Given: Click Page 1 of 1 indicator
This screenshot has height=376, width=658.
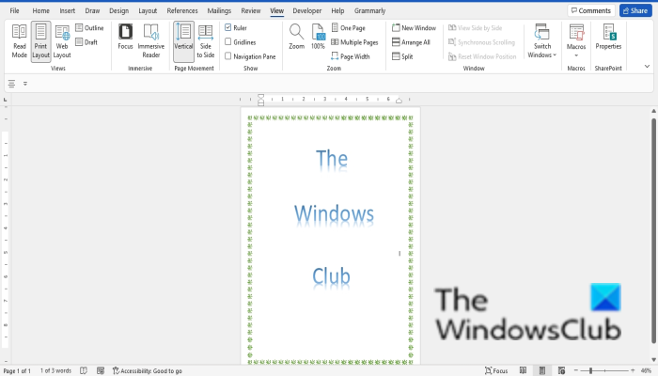Looking at the screenshot, I should click(x=17, y=370).
